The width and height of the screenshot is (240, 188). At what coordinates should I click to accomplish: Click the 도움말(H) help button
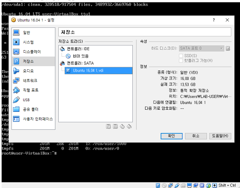point(220,136)
